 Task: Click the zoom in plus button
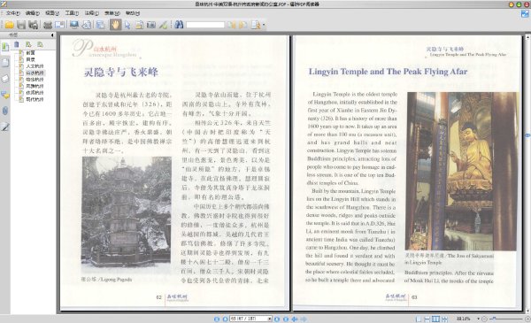(527, 319)
